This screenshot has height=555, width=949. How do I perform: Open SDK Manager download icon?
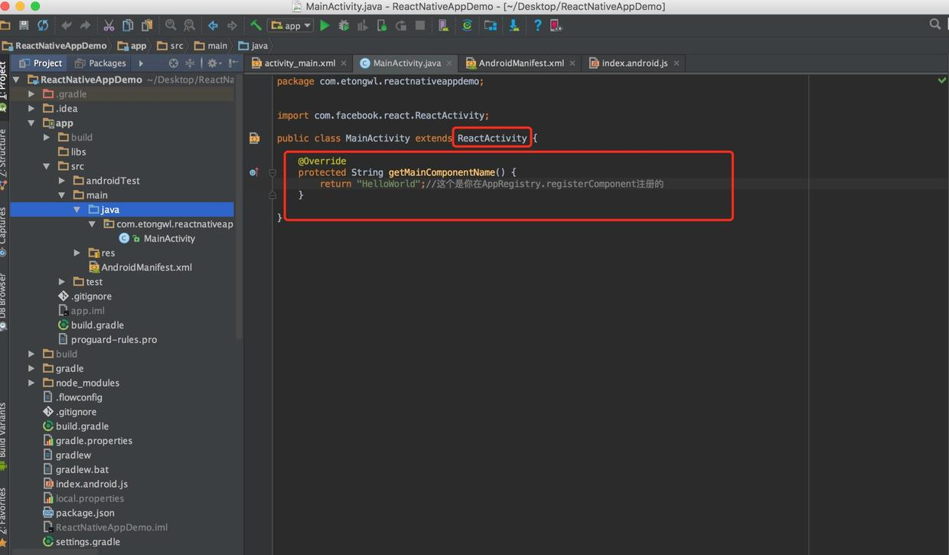point(514,25)
